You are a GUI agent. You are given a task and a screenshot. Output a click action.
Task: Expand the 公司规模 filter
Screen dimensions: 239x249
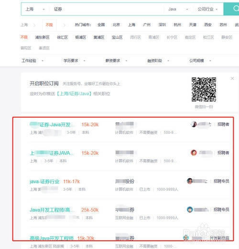coord(200,61)
